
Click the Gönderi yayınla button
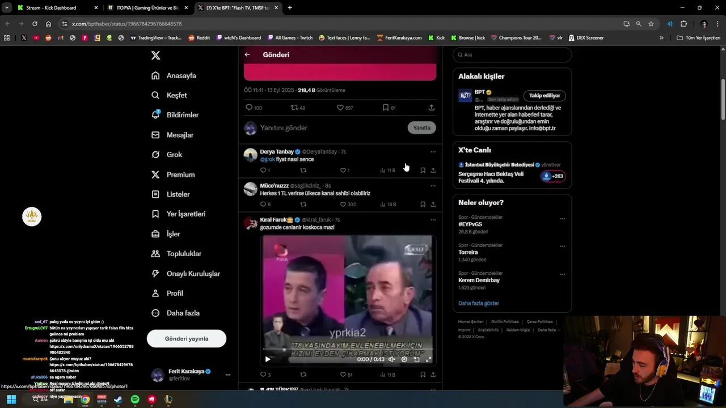187,339
